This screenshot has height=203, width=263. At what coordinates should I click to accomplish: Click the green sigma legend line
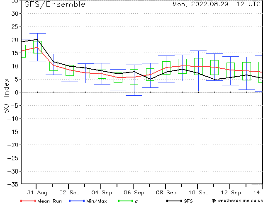click(x=125, y=201)
